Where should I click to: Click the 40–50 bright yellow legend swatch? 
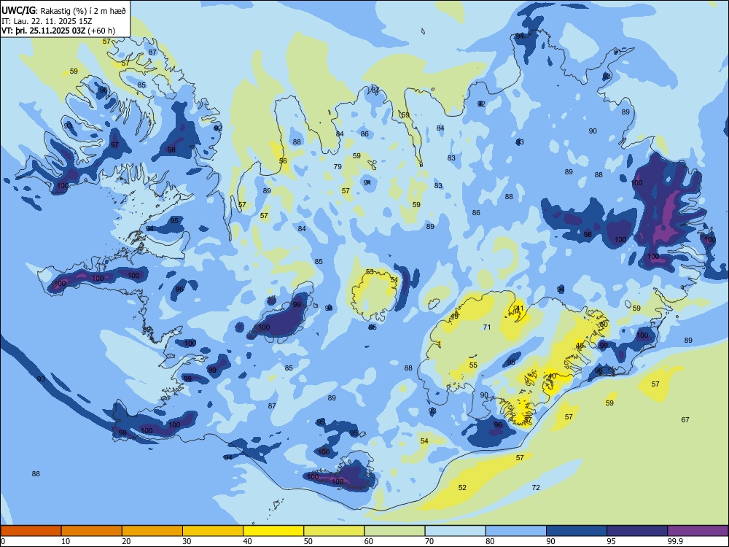273,531
